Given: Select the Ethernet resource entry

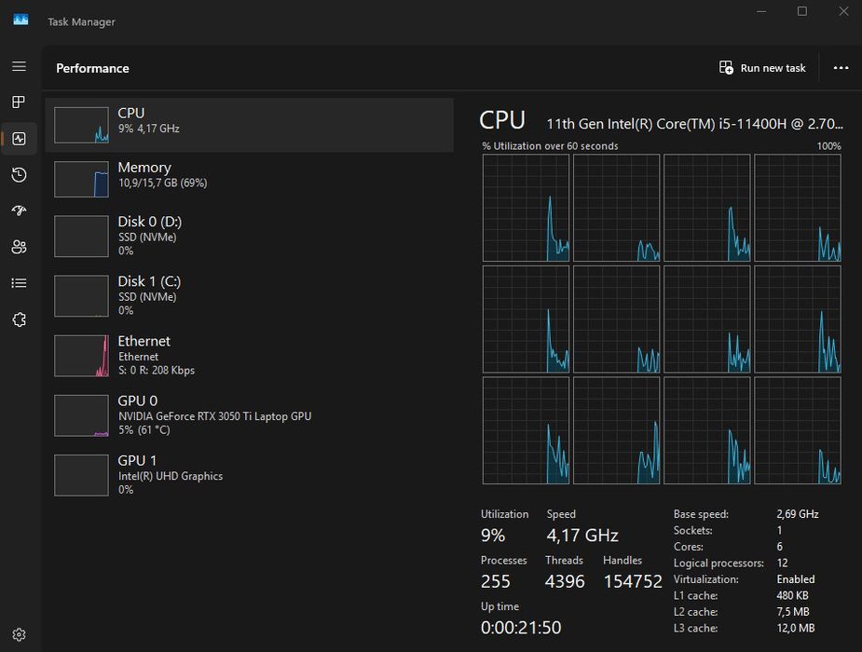Looking at the screenshot, I should click(x=250, y=356).
